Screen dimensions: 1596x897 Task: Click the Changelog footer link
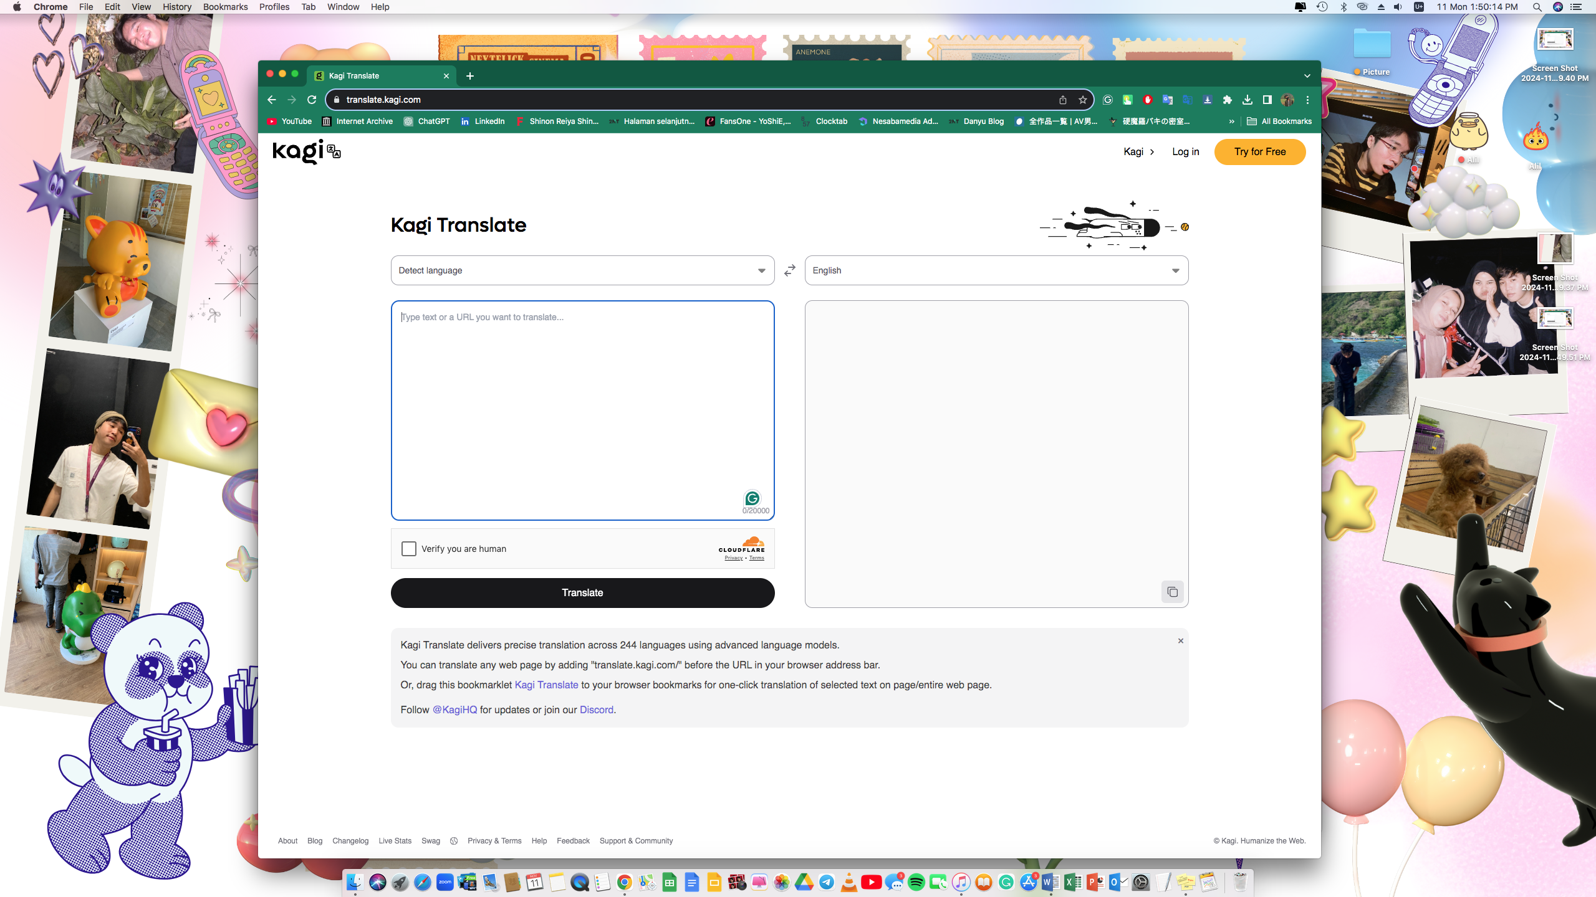pos(350,841)
